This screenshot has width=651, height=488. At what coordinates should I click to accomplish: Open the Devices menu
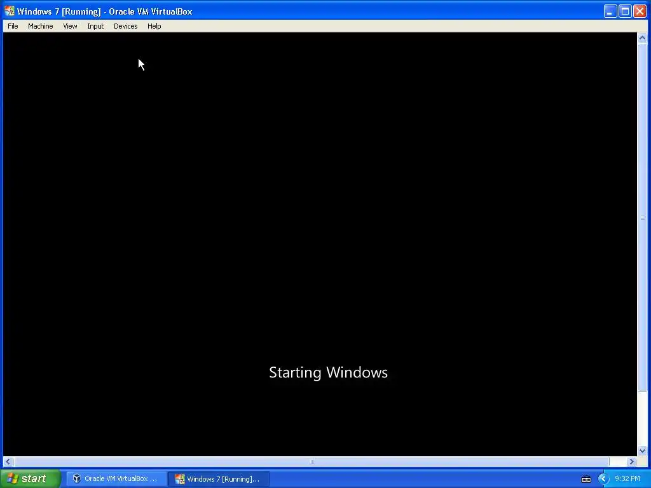[125, 26]
